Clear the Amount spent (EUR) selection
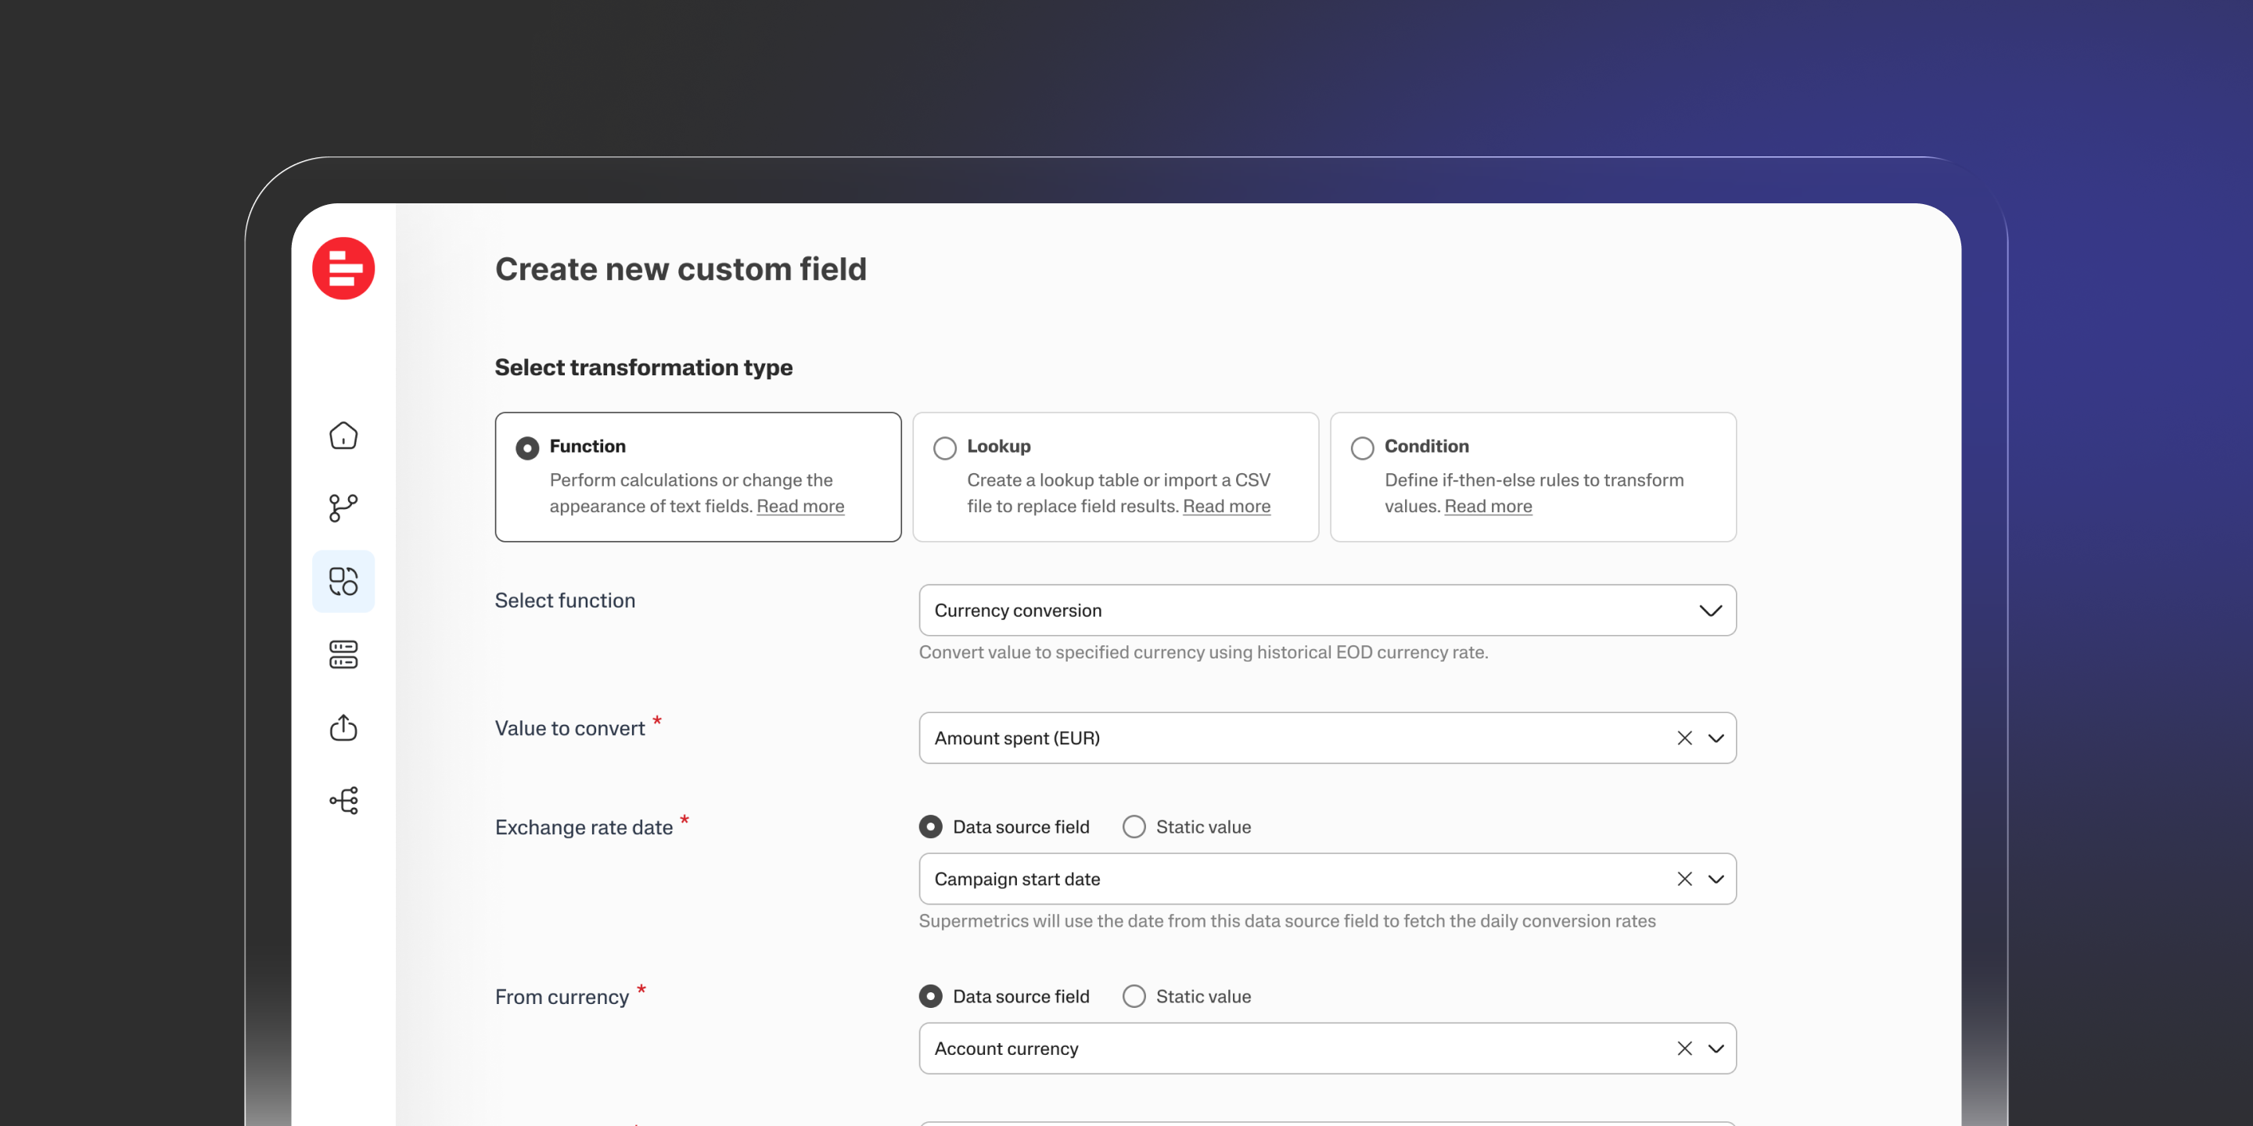2253x1126 pixels. pyautogui.click(x=1683, y=738)
